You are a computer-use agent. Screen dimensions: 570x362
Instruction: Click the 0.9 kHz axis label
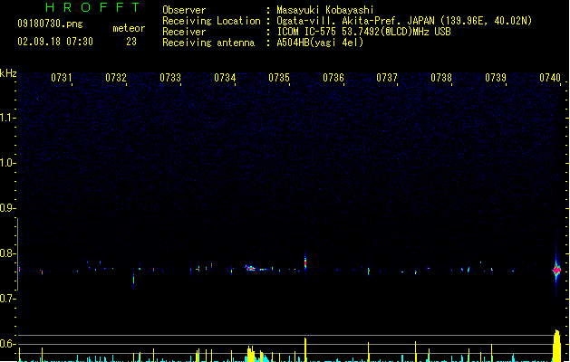tap(7, 208)
